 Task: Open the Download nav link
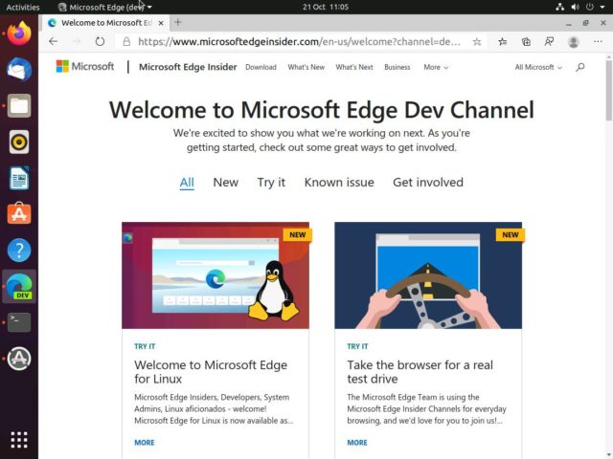click(x=261, y=67)
